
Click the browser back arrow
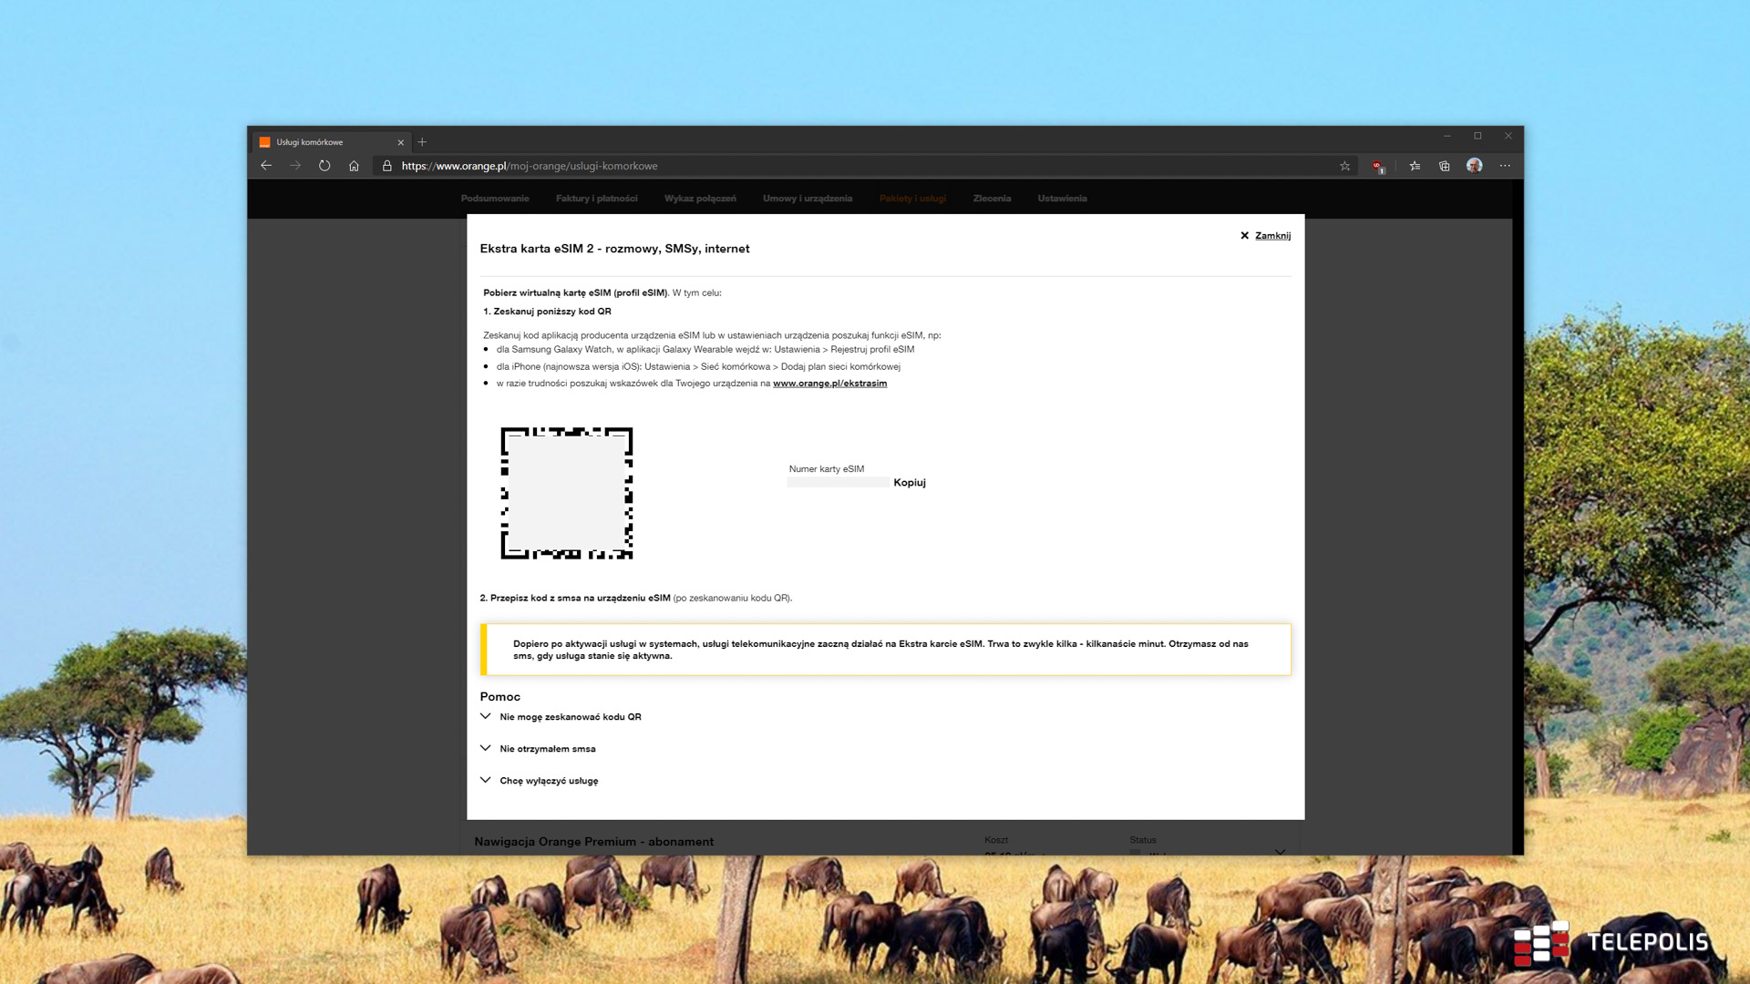[x=266, y=166]
